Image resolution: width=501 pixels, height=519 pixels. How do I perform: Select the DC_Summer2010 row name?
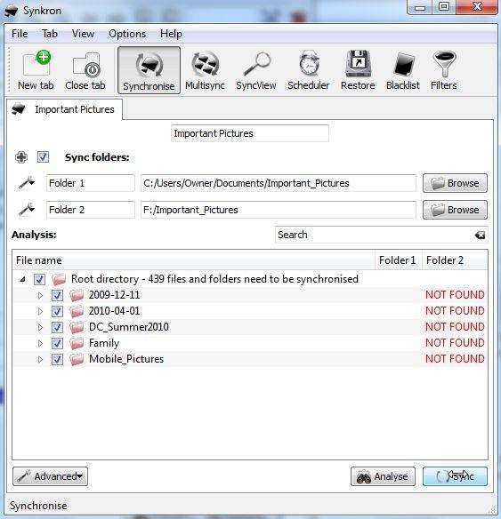tap(128, 327)
